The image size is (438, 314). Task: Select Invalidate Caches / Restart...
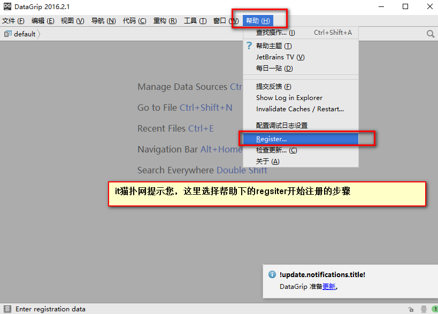click(x=301, y=109)
